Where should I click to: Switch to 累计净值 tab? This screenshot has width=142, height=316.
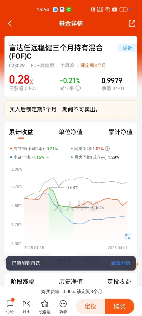coord(120,132)
